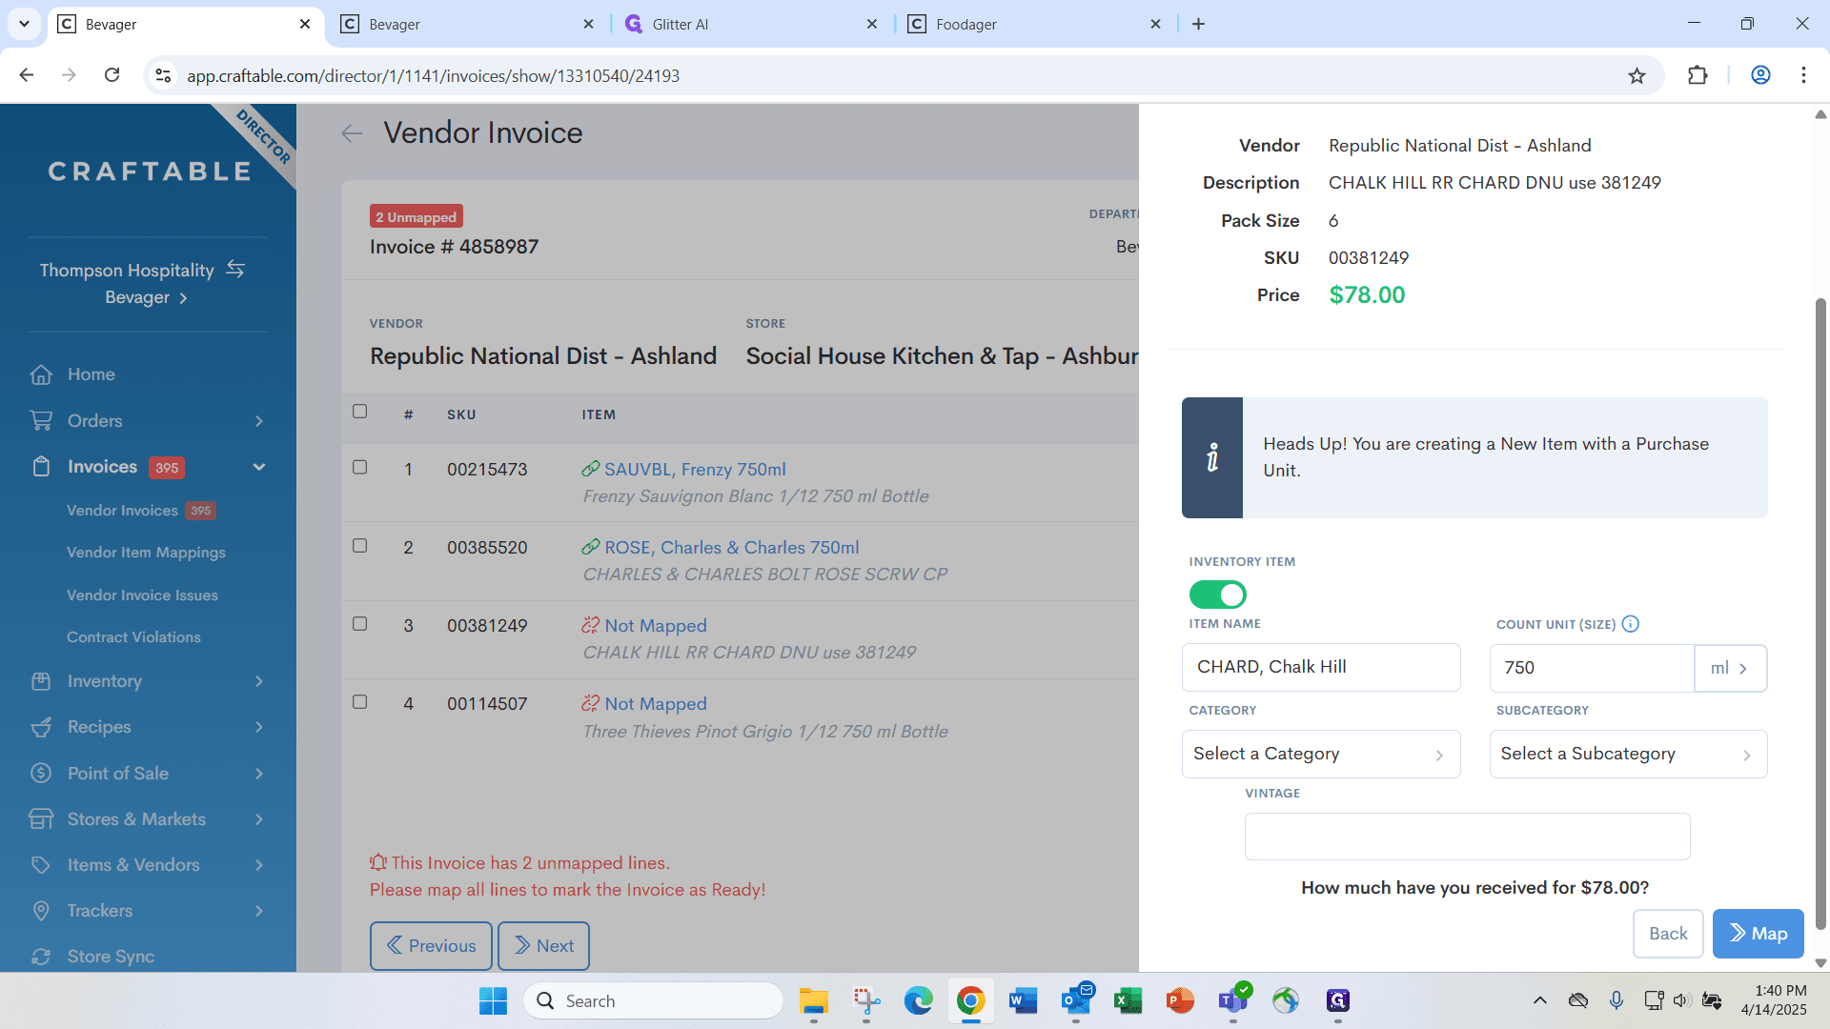Check the box for line 1 SKU 00215473

coord(359,467)
